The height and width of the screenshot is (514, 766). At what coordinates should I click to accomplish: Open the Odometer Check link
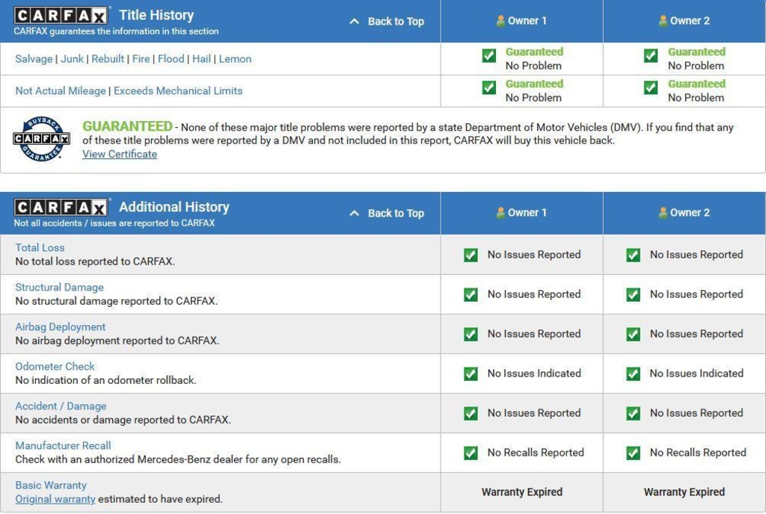[x=55, y=366]
